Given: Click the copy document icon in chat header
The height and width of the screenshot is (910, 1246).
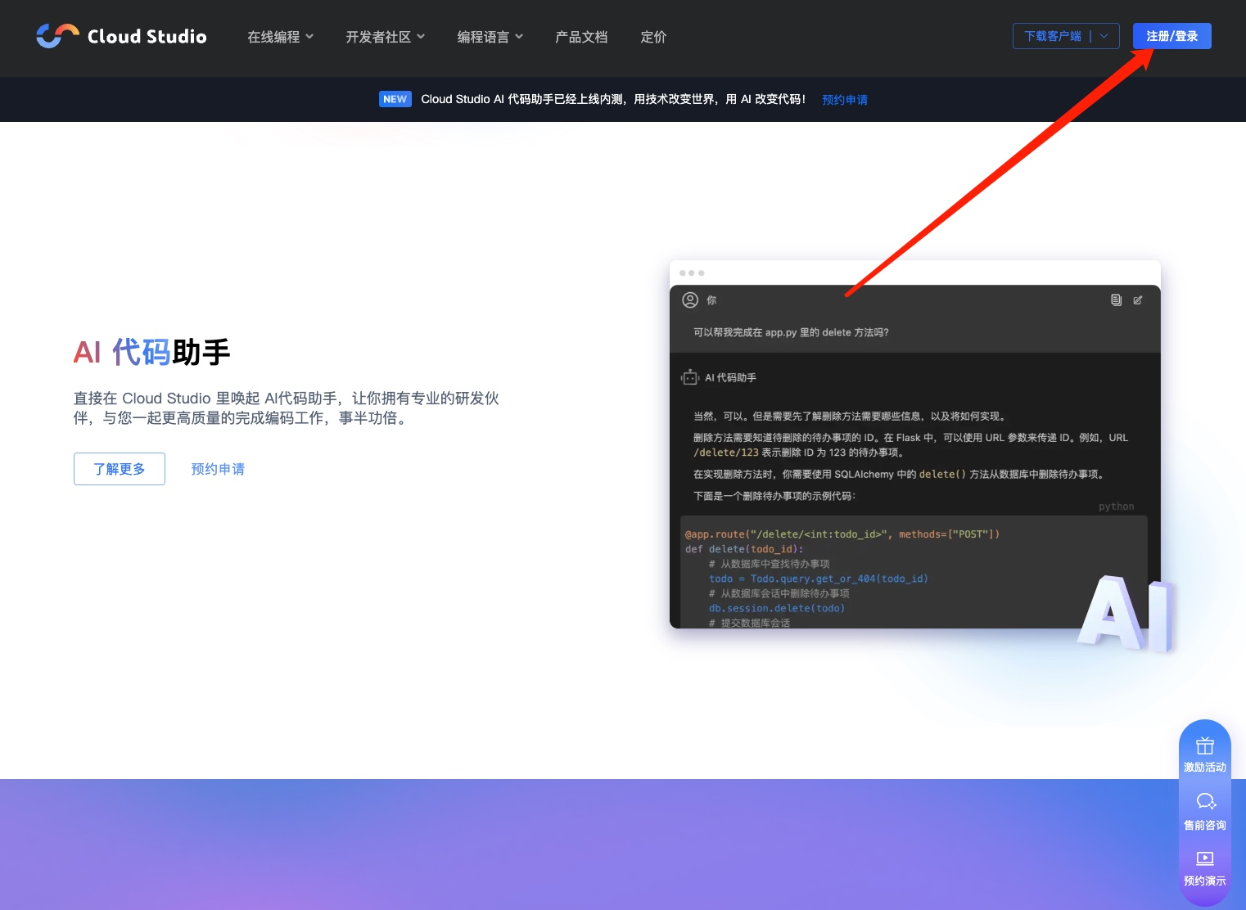Looking at the screenshot, I should 1116,300.
